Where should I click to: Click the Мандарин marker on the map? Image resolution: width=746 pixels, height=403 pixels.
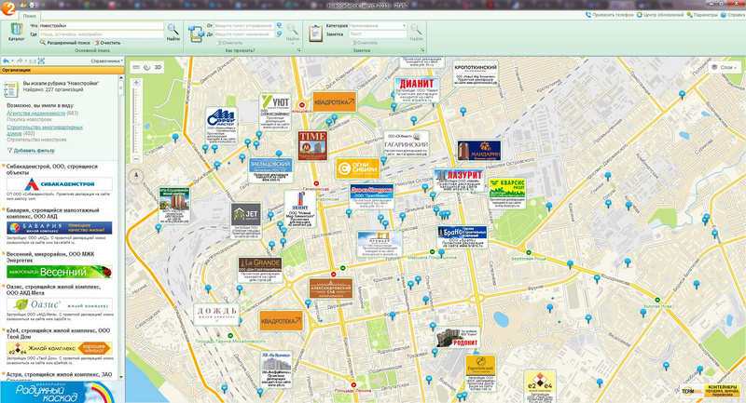479,151
